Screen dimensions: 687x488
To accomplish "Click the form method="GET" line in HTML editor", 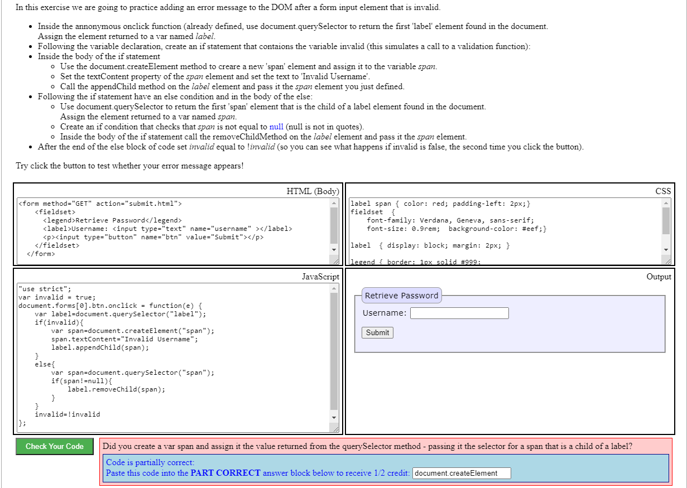I will 100,204.
